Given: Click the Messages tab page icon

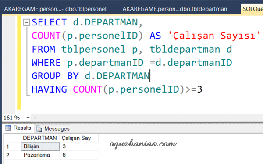Looking at the screenshot, I should coord(39,129).
